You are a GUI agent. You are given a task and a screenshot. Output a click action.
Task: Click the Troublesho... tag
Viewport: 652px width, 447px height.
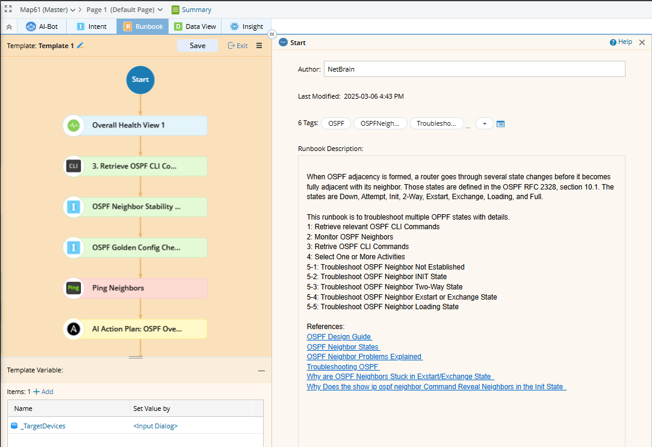pyautogui.click(x=436, y=123)
